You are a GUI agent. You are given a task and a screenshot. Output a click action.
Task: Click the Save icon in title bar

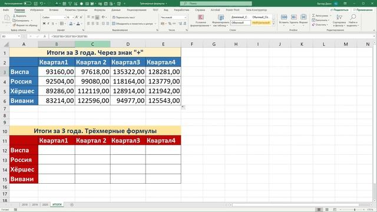point(35,4)
